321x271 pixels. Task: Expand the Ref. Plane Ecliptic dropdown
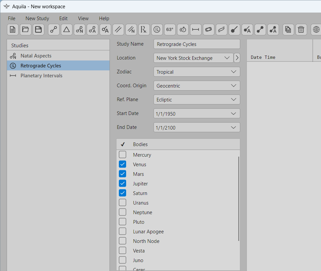tap(197, 99)
